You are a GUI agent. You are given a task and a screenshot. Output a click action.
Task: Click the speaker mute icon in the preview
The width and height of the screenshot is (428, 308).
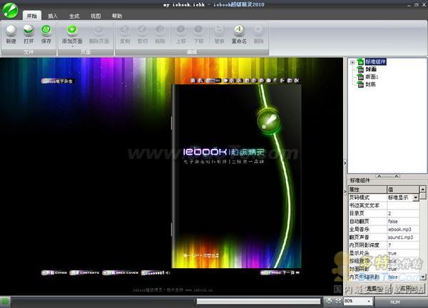point(168,272)
